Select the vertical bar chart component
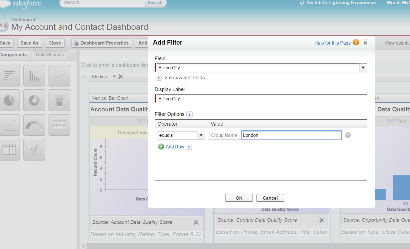Screen dimensions: 410x249 click(34, 76)
